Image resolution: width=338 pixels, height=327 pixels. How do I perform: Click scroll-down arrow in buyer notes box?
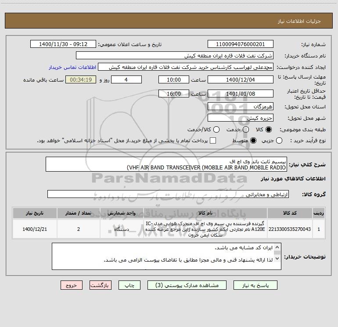pos(277,258)
